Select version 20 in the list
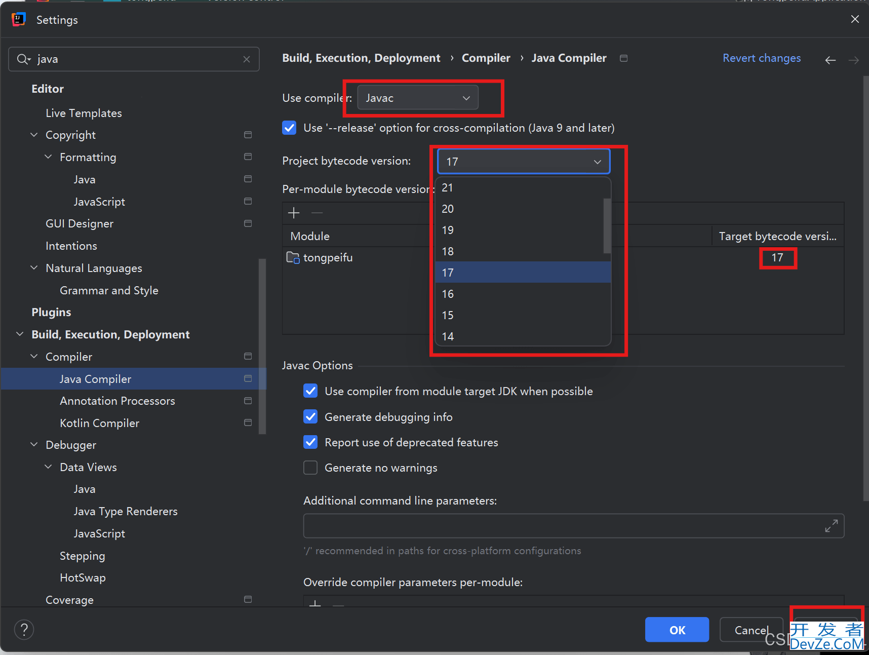Viewport: 869px width, 655px height. pyautogui.click(x=520, y=209)
